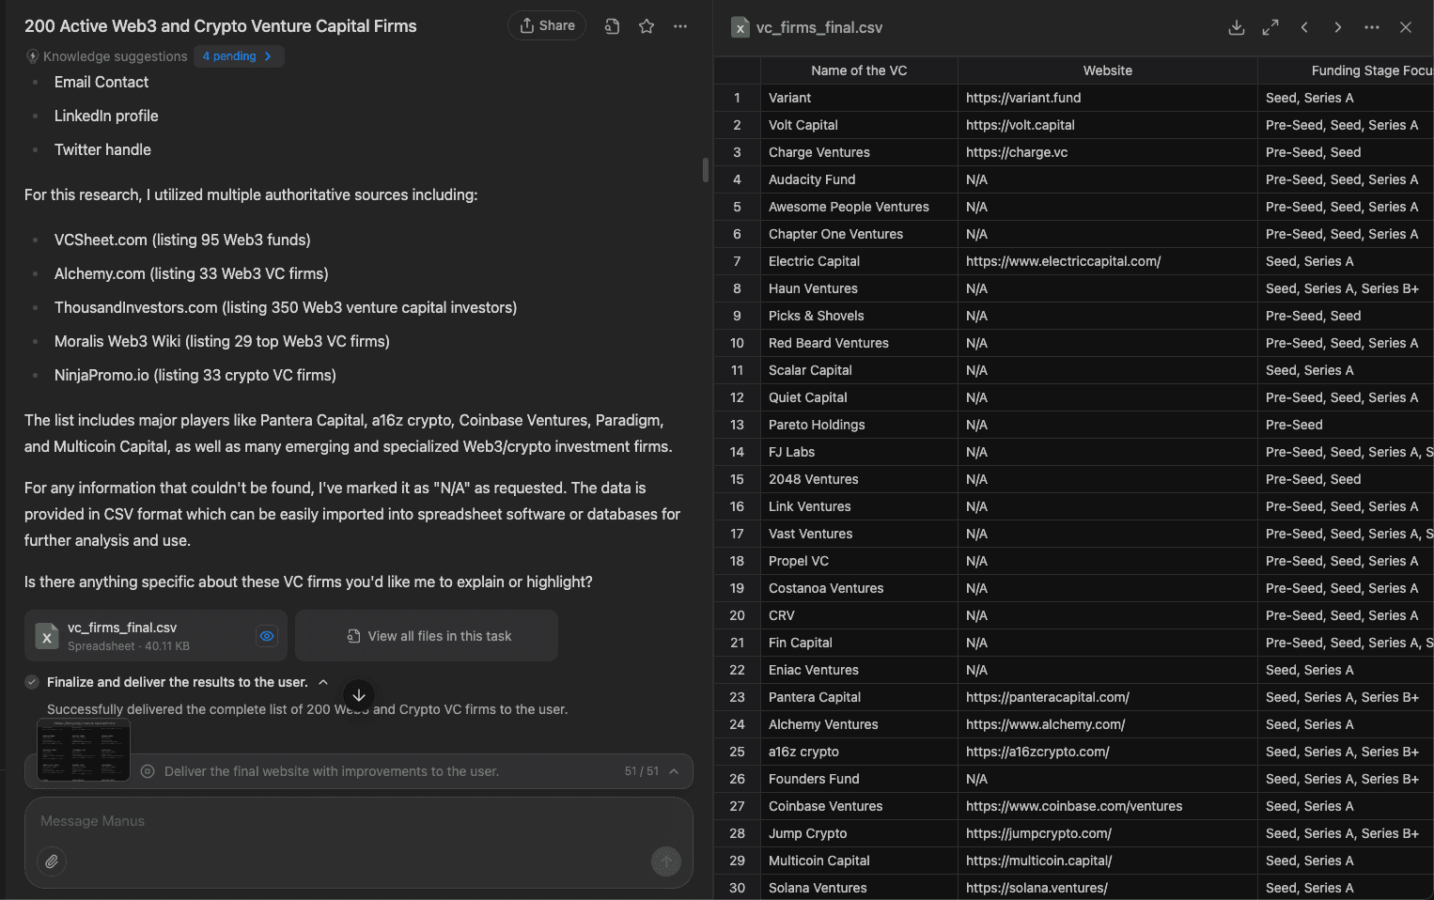Click the VCSheet.com source bullet

[182, 240]
